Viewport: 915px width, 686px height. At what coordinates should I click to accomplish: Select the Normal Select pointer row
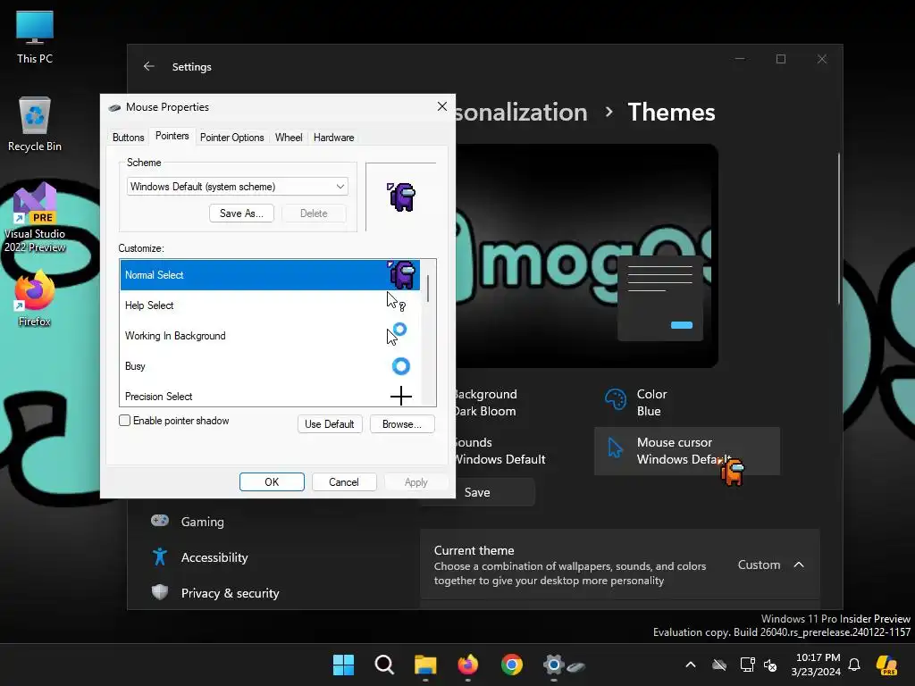[270, 275]
